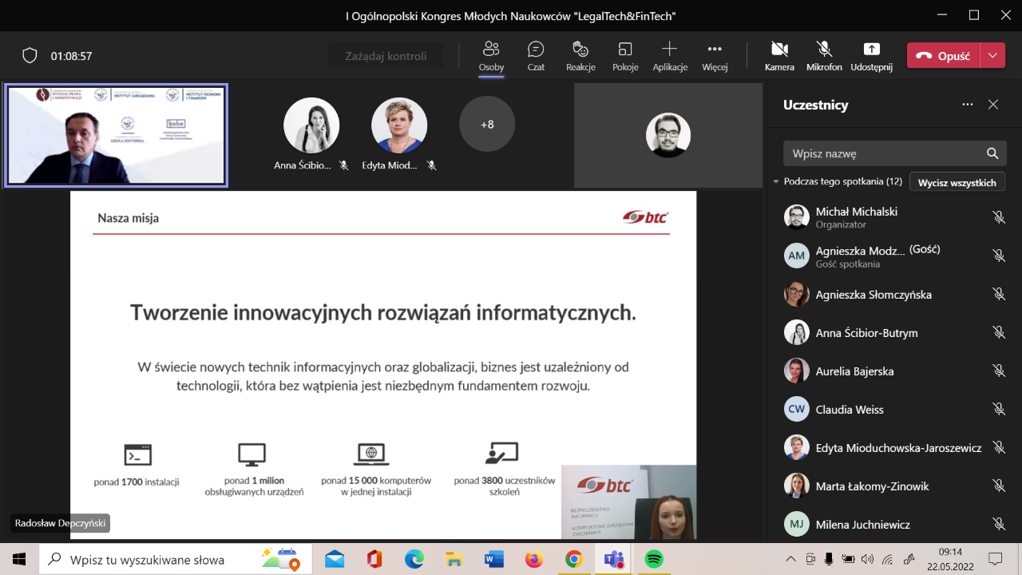1022x575 pixels.
Task: Open Reakcje reactions menu
Action: coord(580,56)
